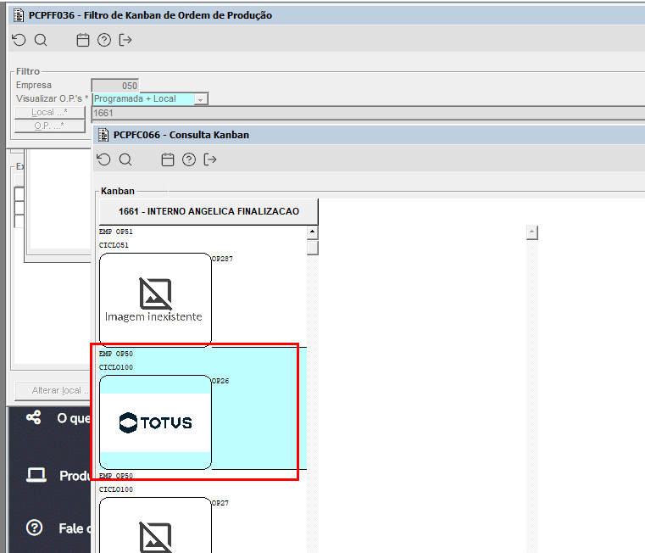The height and width of the screenshot is (553, 645).
Task: Click Kanban list scrollbar thumb
Action: pyautogui.click(x=312, y=248)
